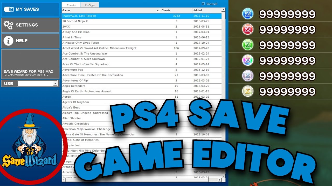
Task: Select the Adventure Pop entry
Action: (x=142, y=70)
